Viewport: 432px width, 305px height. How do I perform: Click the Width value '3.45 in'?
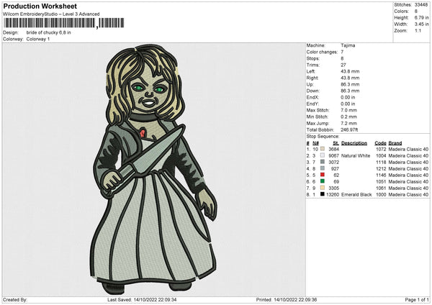pyautogui.click(x=421, y=24)
